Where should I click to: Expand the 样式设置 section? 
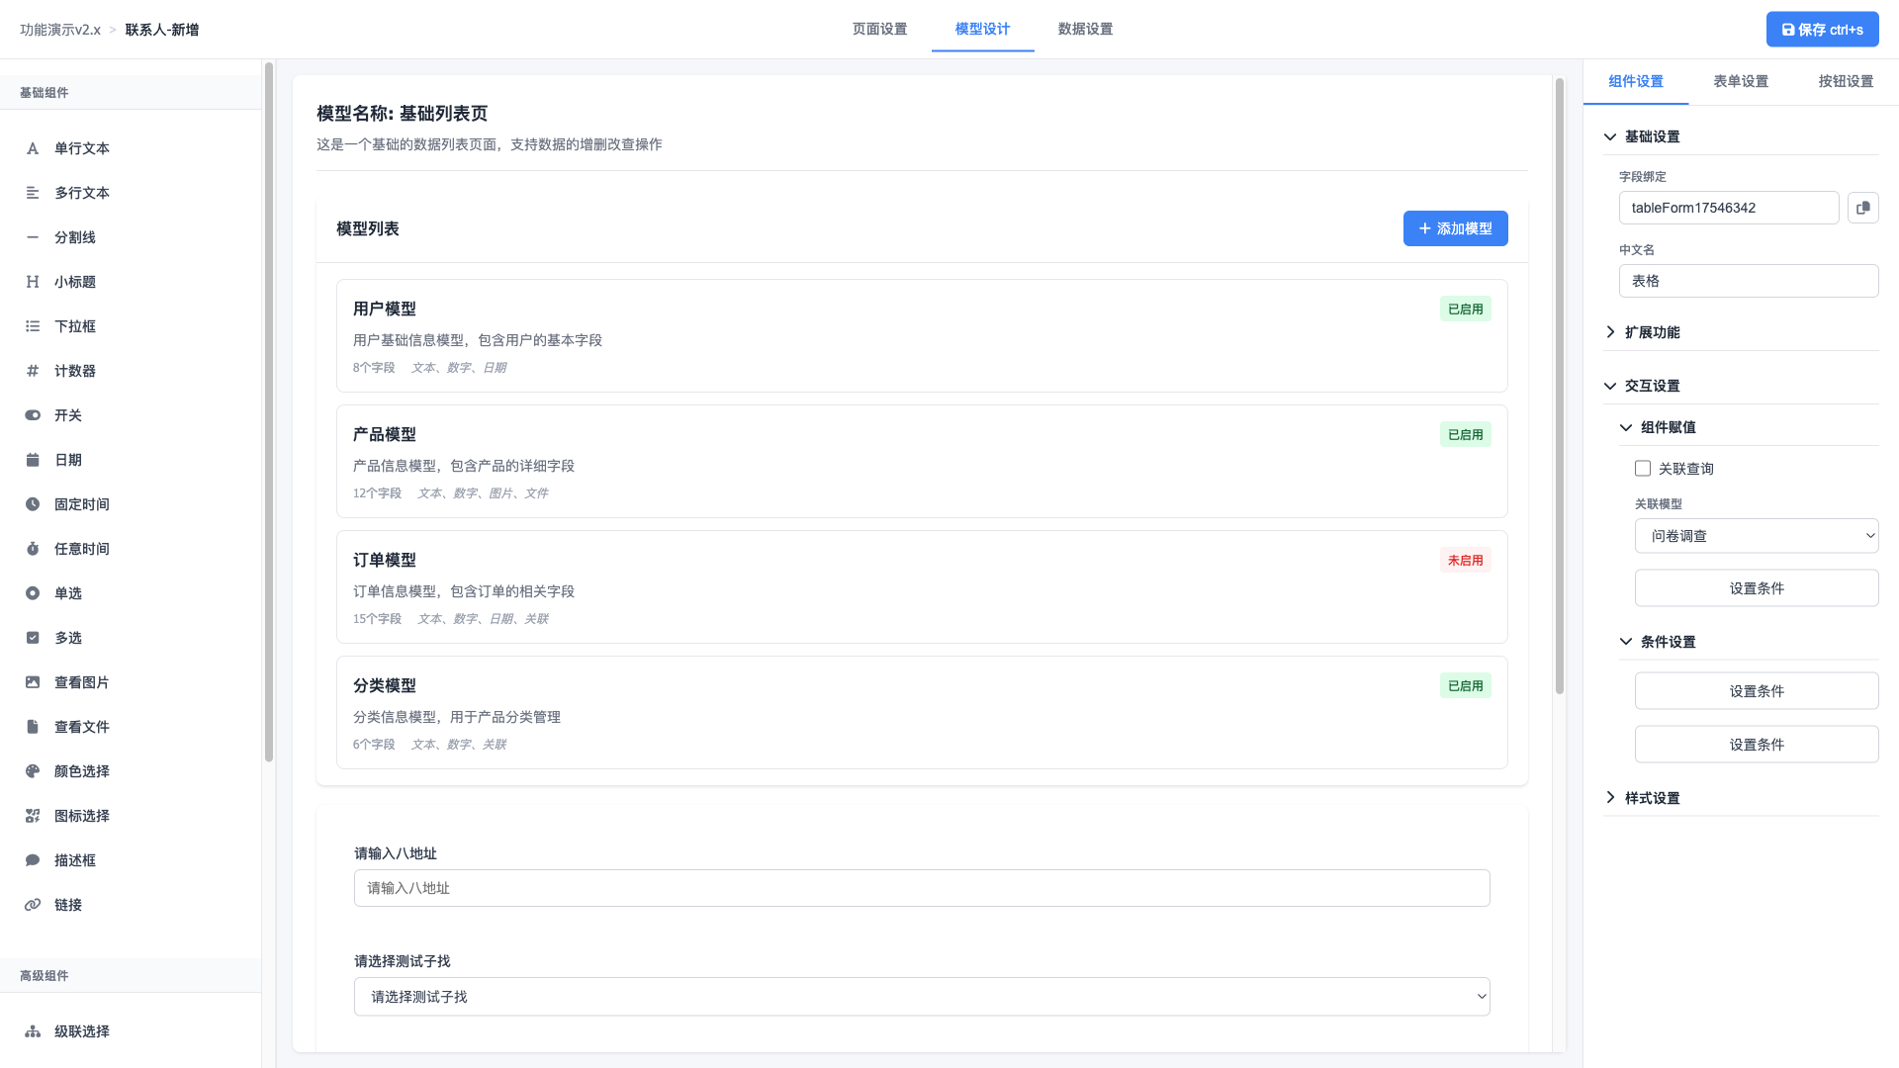(x=1652, y=798)
